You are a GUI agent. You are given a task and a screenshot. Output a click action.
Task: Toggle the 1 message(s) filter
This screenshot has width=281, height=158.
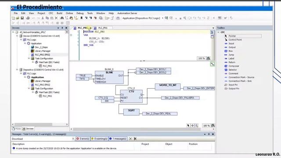(x=118, y=139)
